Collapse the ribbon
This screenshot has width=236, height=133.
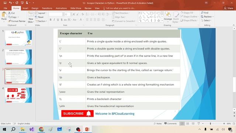(x=233, y=25)
